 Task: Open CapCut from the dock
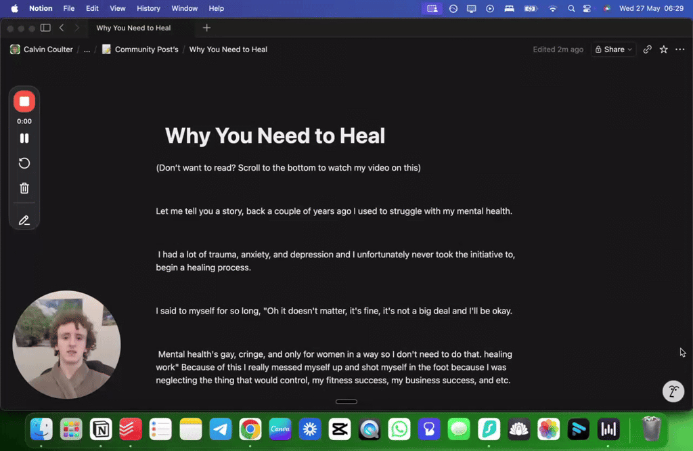click(340, 429)
